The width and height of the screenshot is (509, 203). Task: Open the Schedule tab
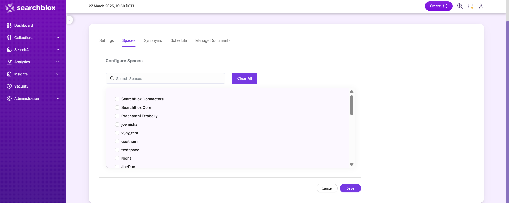point(179,40)
